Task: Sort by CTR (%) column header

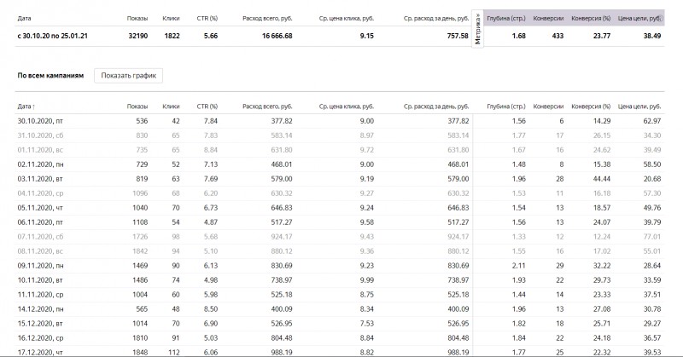Action: click(x=207, y=107)
